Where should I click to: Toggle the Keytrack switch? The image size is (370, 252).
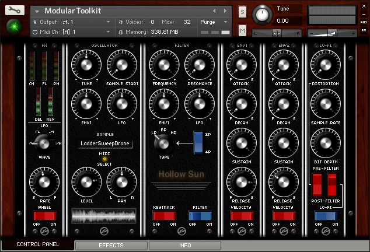tap(164, 216)
